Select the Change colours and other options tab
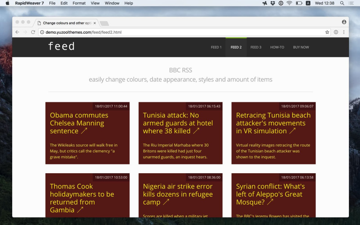Viewport: 360px width, 225px height. click(x=66, y=23)
